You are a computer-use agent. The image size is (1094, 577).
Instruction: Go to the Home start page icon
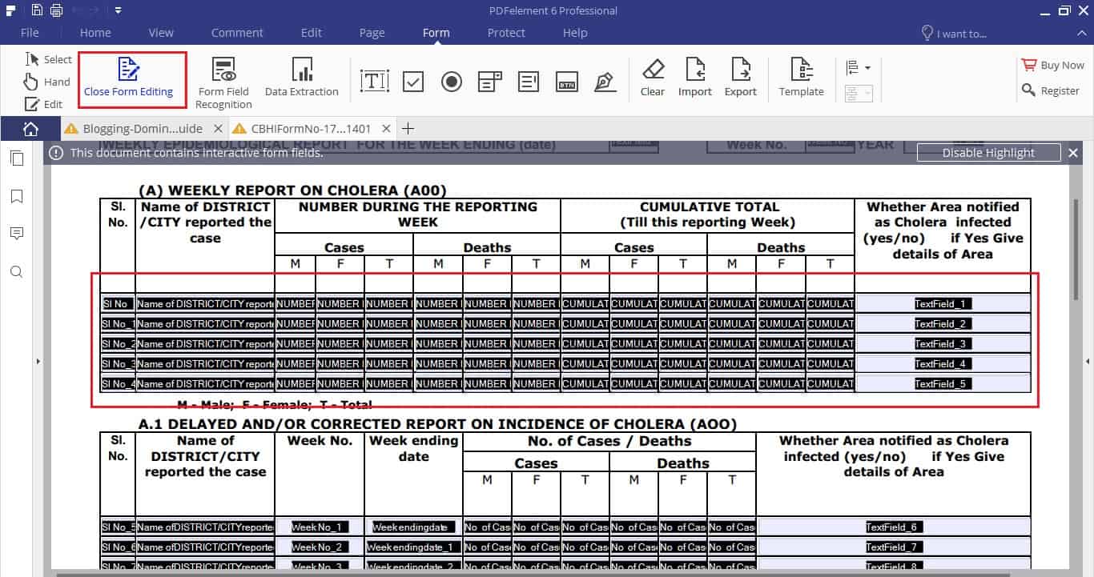click(30, 128)
